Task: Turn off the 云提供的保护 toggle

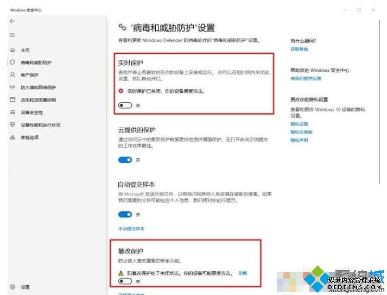Action: pyautogui.click(x=125, y=160)
